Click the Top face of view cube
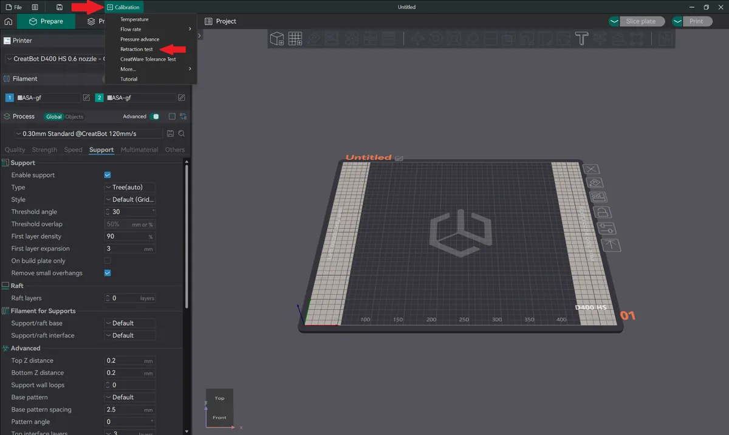This screenshot has width=729, height=435. pyautogui.click(x=219, y=398)
